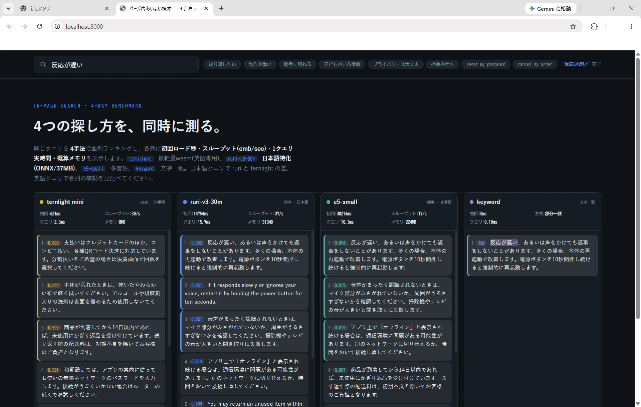This screenshot has height=407, width=641.
Task: Close the ページ内あいまい検索 tab
Action: coord(206,8)
